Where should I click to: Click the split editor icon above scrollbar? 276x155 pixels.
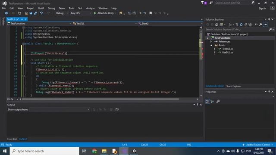201,28
